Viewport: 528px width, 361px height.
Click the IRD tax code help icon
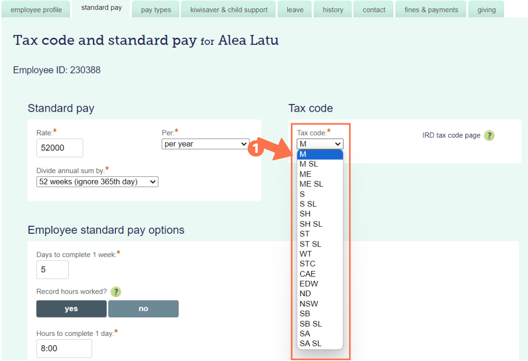click(x=489, y=135)
